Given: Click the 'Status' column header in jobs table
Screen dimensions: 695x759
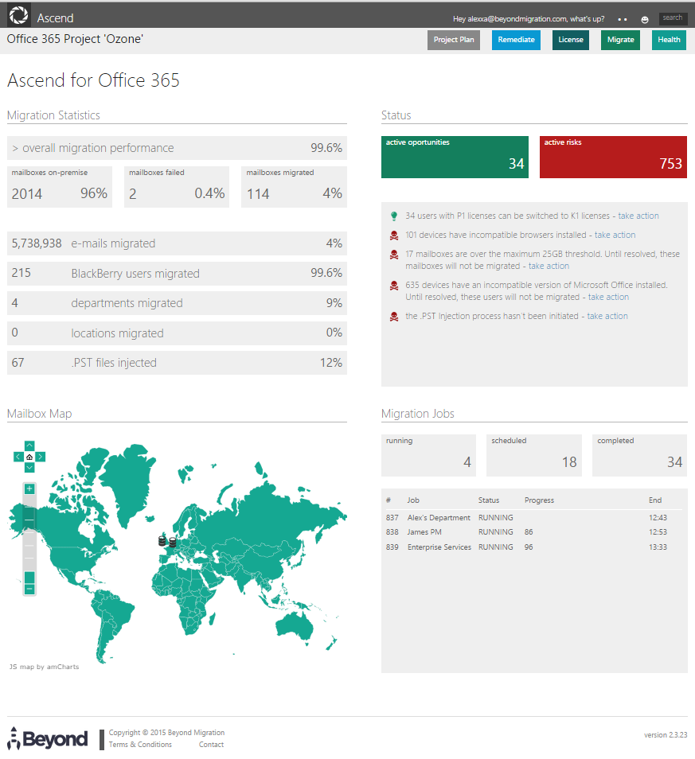Looking at the screenshot, I should [x=489, y=500].
